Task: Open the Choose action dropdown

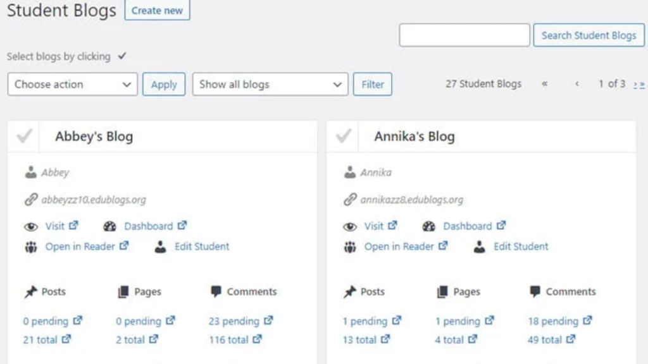Action: pyautogui.click(x=72, y=83)
